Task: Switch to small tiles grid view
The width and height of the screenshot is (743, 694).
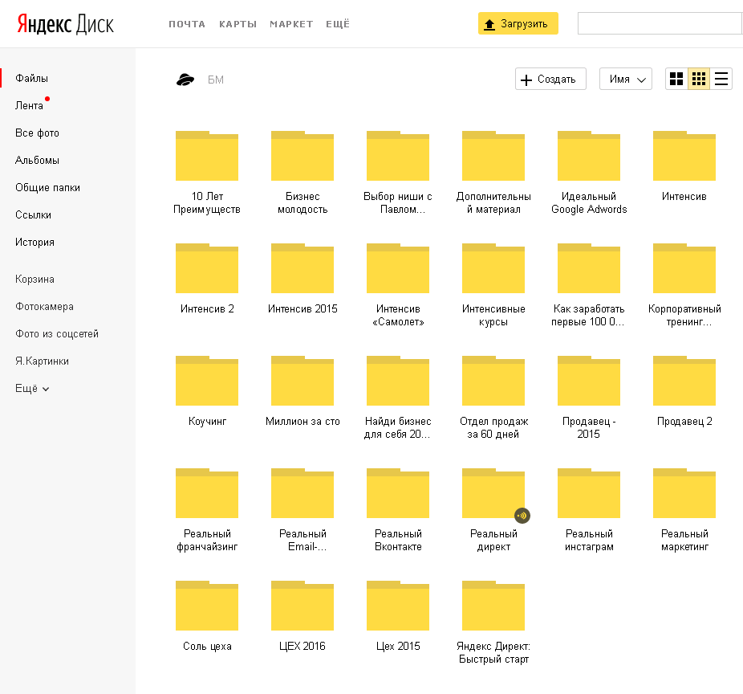Action: 699,79
